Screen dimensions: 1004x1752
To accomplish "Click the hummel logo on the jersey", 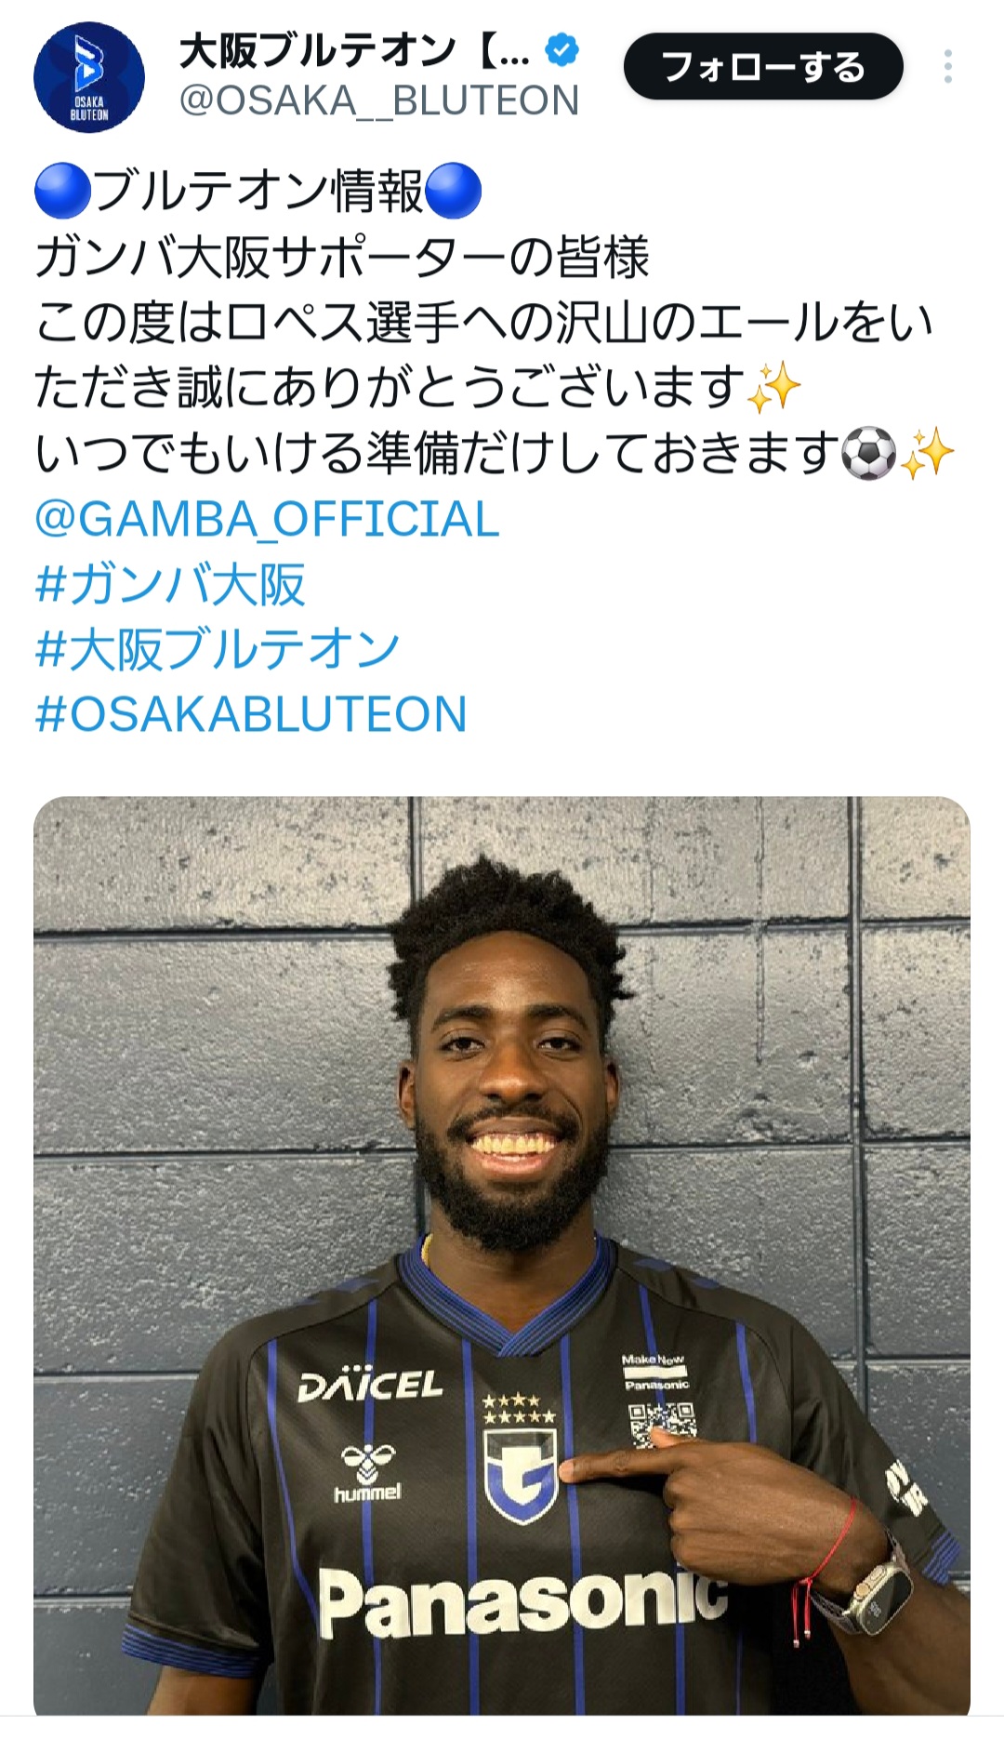I will point(368,1473).
